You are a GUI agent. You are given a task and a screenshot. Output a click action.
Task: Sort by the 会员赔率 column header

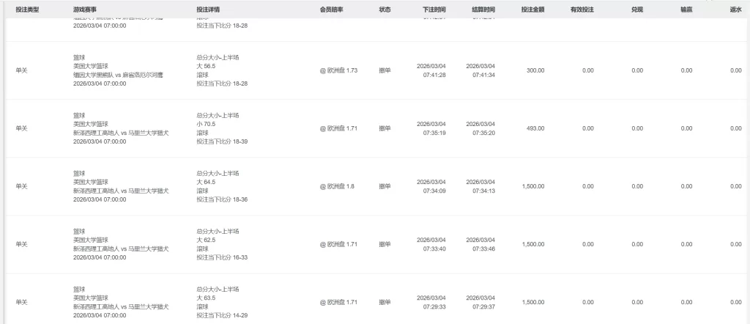332,10
